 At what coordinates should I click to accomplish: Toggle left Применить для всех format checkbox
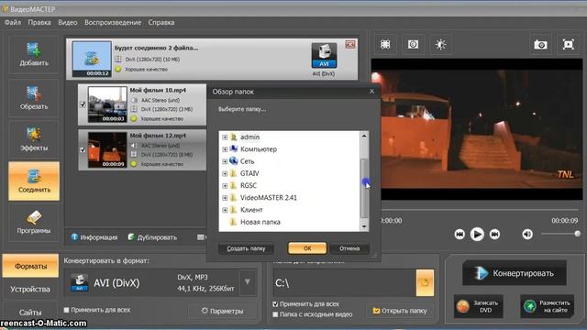[x=66, y=310]
